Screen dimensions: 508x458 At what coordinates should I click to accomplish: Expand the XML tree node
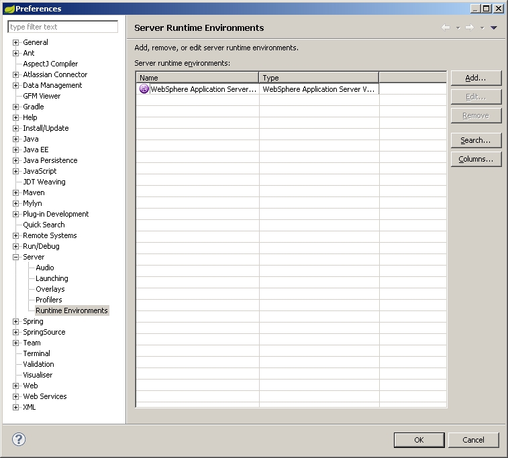15,407
